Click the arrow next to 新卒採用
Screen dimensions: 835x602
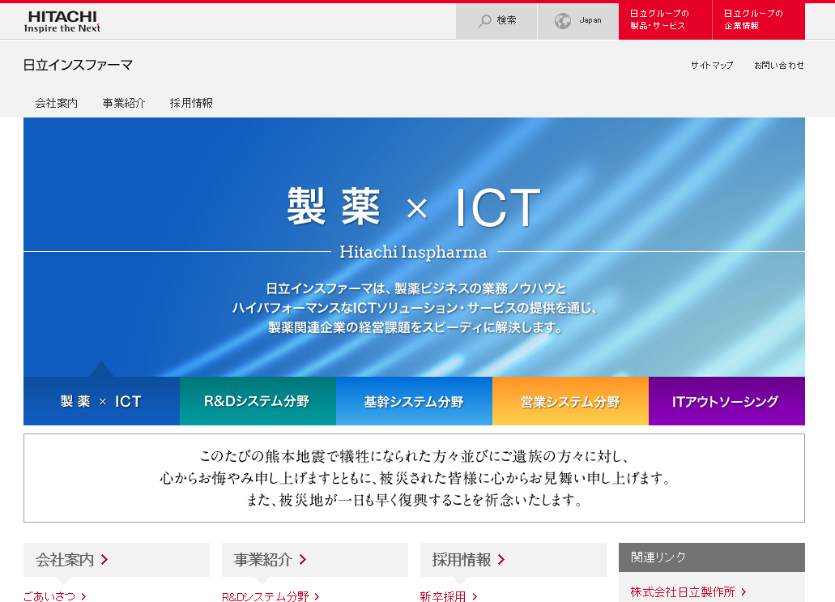click(x=475, y=596)
